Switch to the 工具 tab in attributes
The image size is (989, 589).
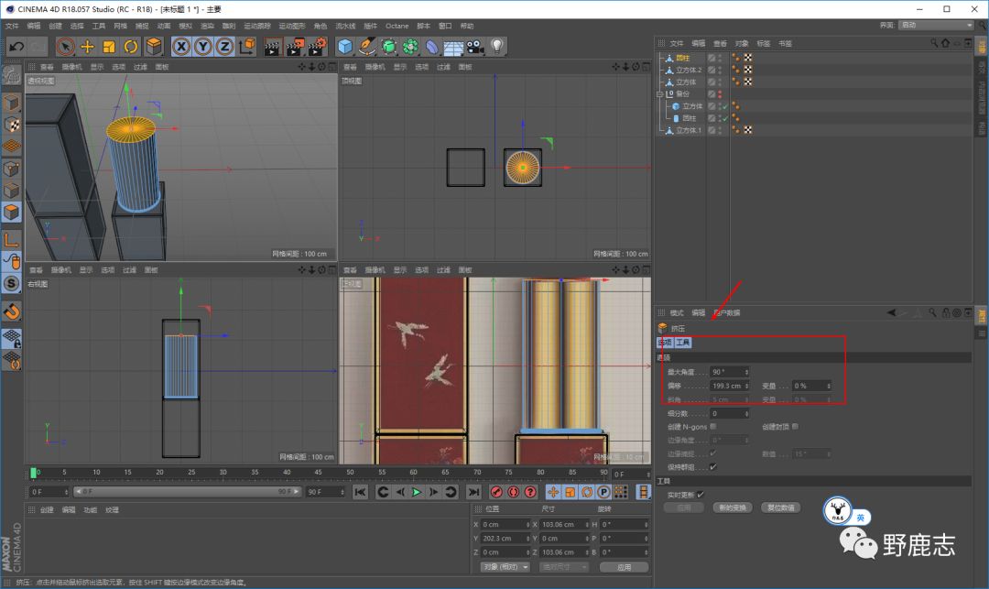click(683, 342)
